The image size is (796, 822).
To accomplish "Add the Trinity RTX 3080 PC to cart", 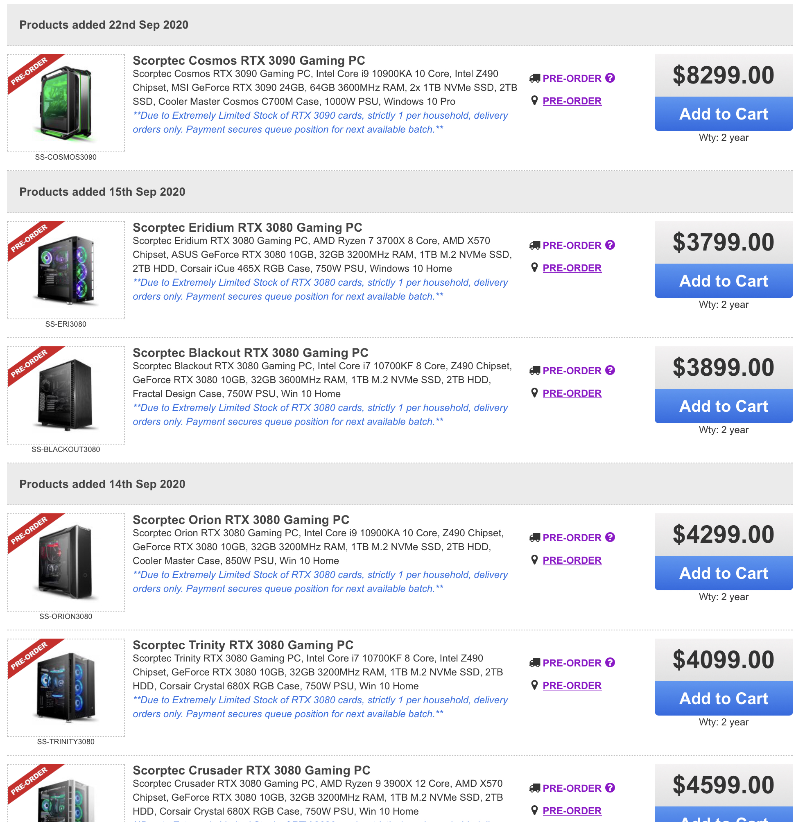I will pos(723,699).
